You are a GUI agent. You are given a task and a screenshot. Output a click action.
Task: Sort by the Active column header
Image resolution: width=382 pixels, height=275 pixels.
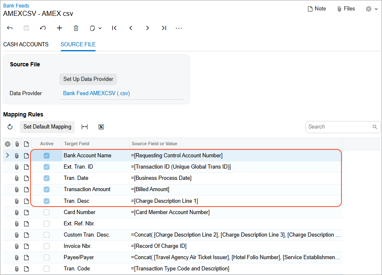tap(47, 144)
